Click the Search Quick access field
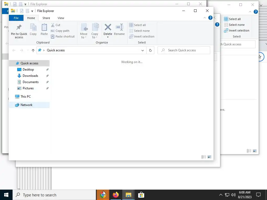This screenshot has height=200, width=267. (x=184, y=50)
